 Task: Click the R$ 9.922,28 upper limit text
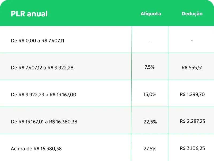[60, 68]
